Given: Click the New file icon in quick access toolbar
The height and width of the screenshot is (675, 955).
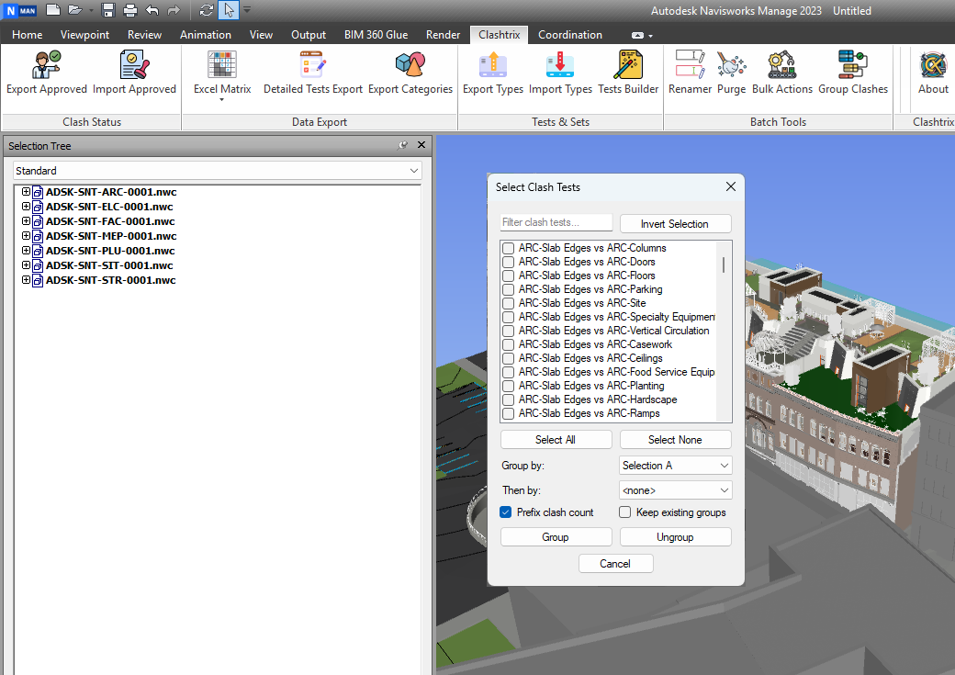Looking at the screenshot, I should [53, 10].
